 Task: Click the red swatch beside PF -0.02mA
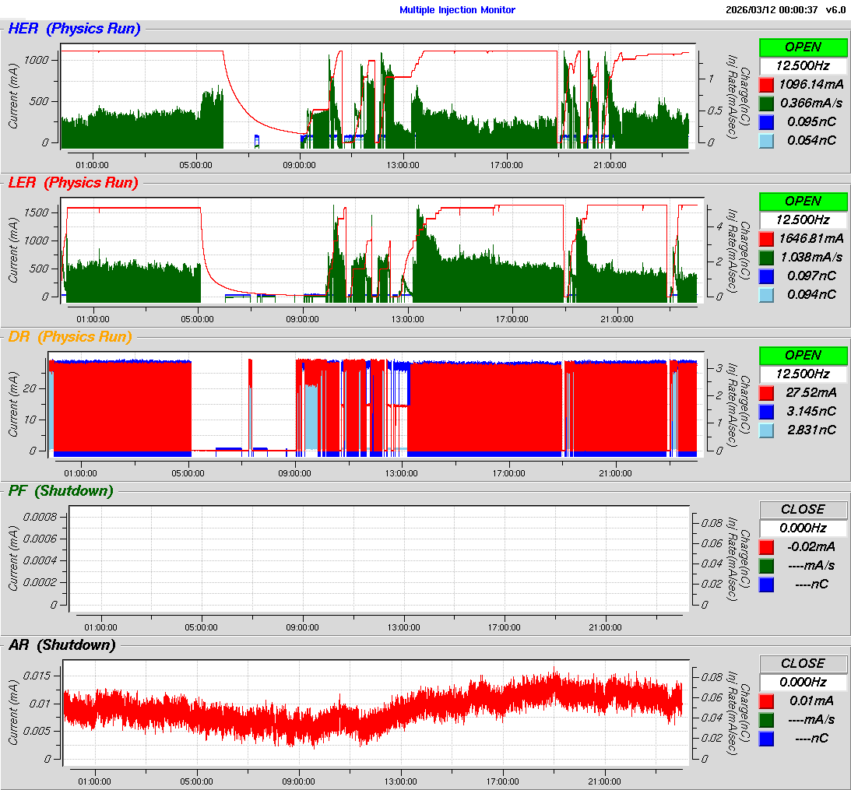[x=766, y=546]
